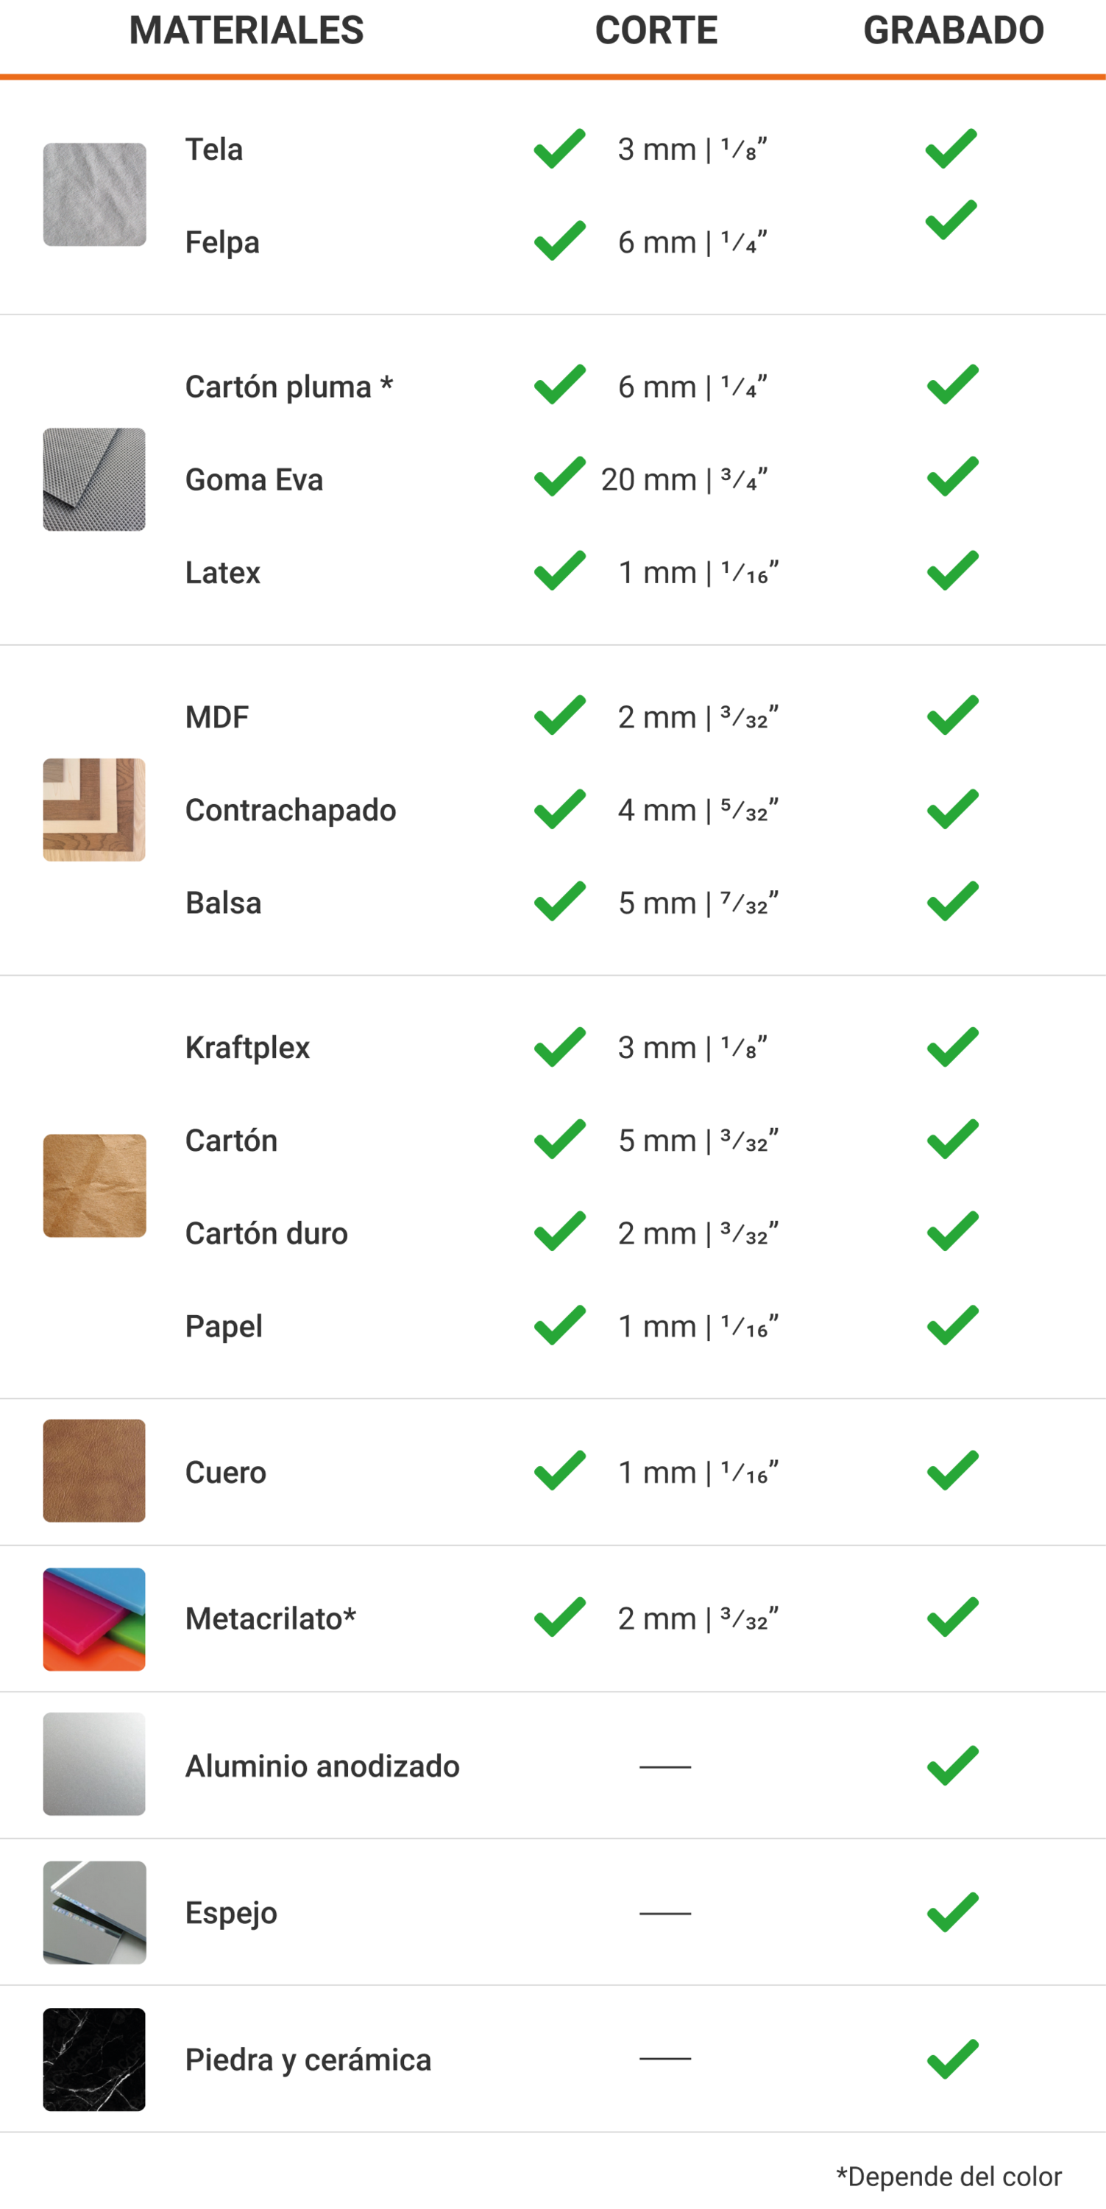The height and width of the screenshot is (2209, 1106).
Task: Click the Contrachapado material label
Action: click(291, 811)
